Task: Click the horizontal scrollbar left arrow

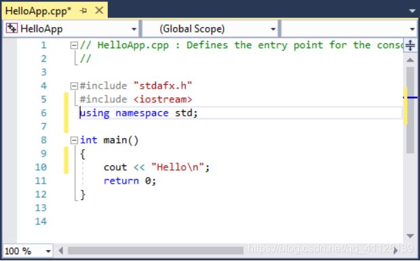Action: pyautogui.click(x=61, y=251)
